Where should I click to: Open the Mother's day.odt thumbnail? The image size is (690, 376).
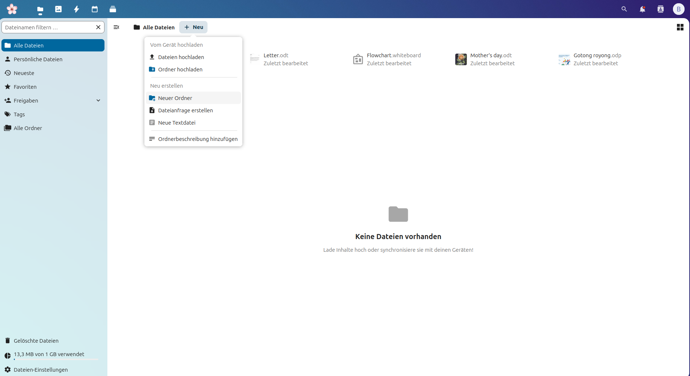[461, 59]
